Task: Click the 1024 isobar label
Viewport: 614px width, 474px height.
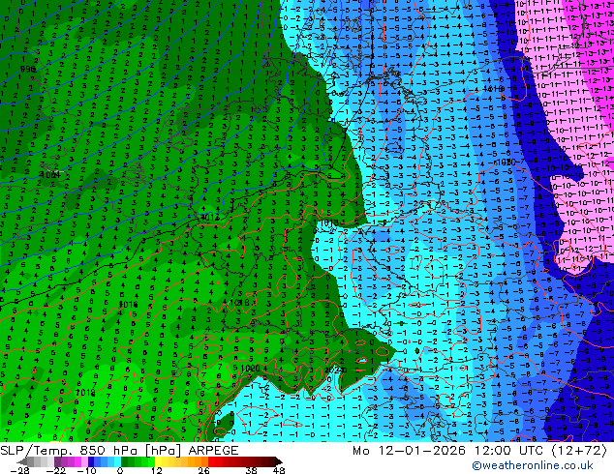Action: point(335,370)
